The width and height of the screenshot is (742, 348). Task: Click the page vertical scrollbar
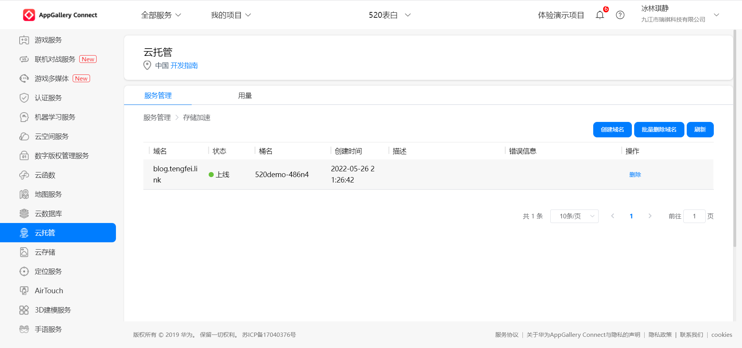pos(735,139)
